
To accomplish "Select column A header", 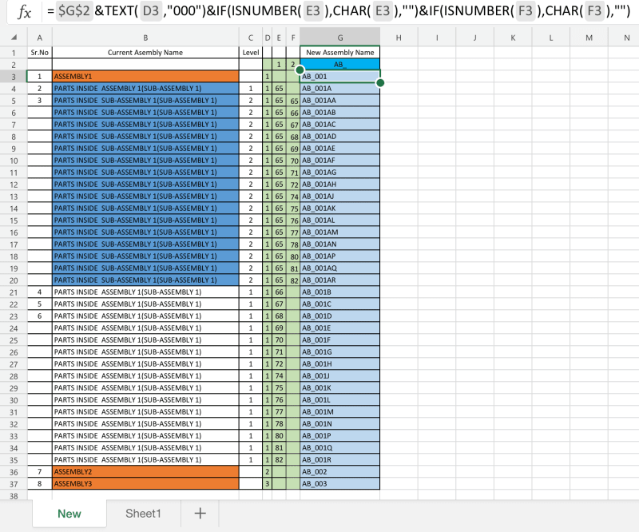I will point(39,38).
